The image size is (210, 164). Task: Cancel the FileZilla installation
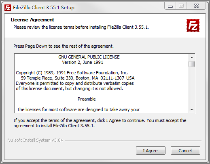click(x=185, y=151)
